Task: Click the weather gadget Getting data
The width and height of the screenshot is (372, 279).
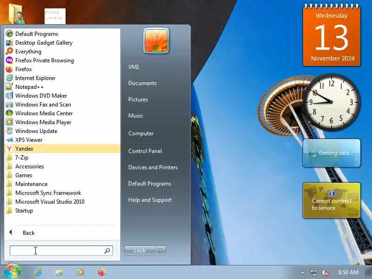Action: [x=332, y=153]
